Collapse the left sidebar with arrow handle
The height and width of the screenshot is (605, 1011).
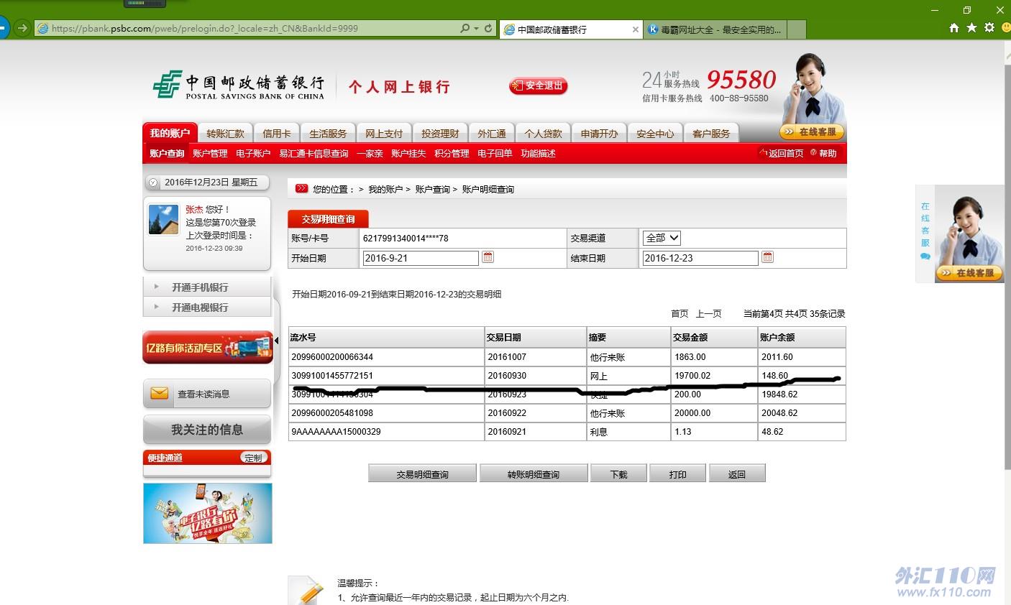[x=277, y=341]
